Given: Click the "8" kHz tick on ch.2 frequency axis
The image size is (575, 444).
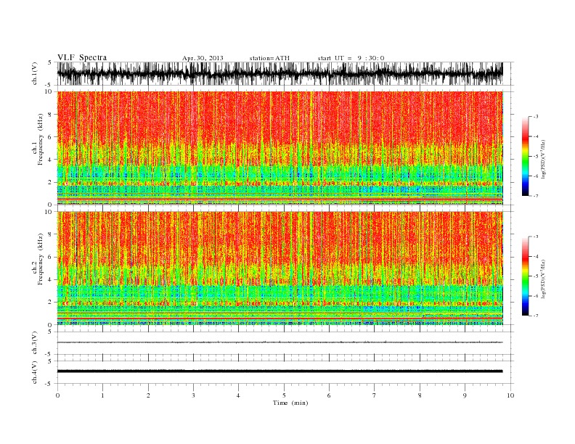Looking at the screenshot, I should [50, 234].
